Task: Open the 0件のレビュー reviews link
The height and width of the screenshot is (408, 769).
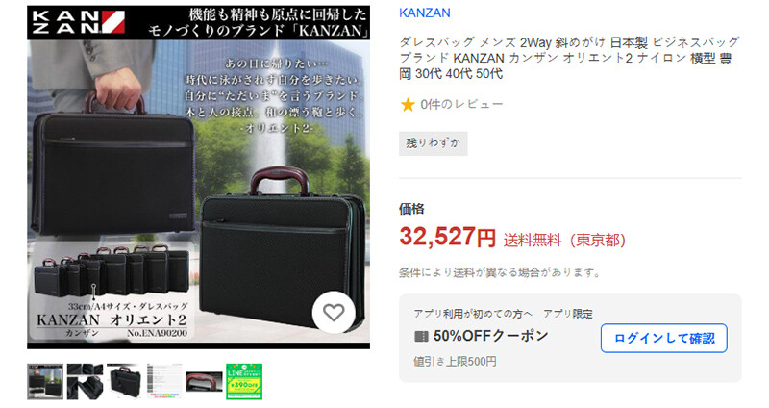Action: tap(461, 105)
